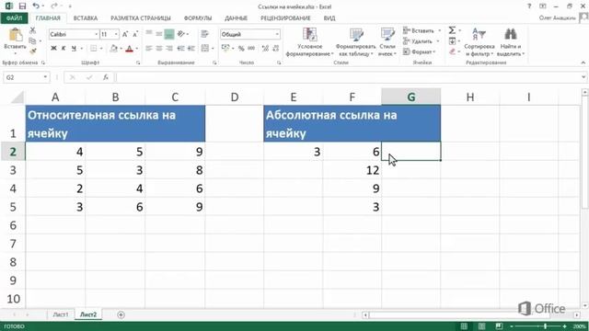The width and height of the screenshot is (589, 331).
Task: Open Условное форматирование dropdown
Action: (310, 42)
